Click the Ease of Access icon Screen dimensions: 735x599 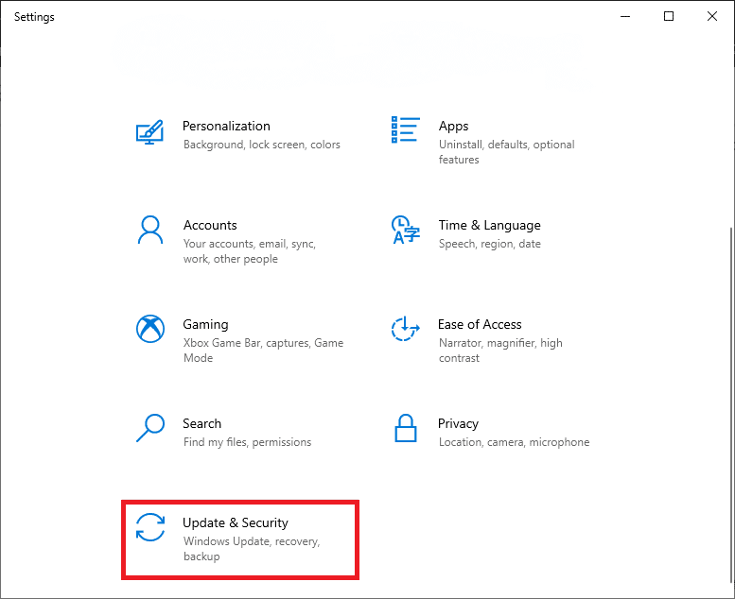[x=405, y=329]
